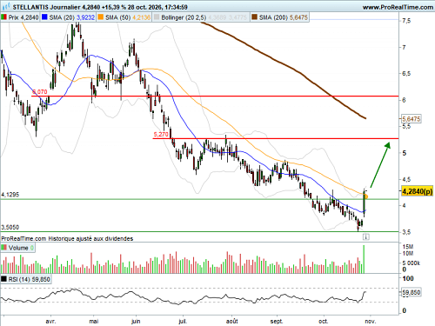Select the SMA (20) 3,9232 legend label

pos(71,17)
